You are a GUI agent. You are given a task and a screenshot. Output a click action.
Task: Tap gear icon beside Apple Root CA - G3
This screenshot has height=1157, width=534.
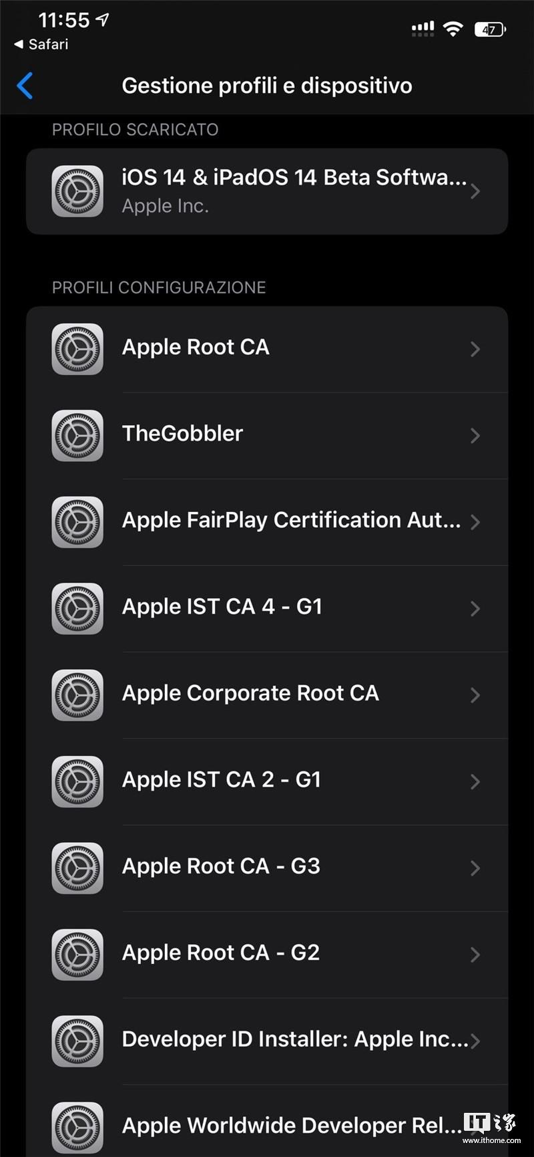[x=77, y=868]
